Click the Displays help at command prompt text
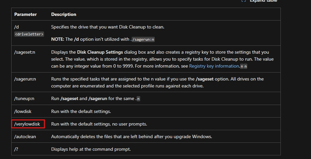This screenshot has width=311, height=159. point(91,149)
